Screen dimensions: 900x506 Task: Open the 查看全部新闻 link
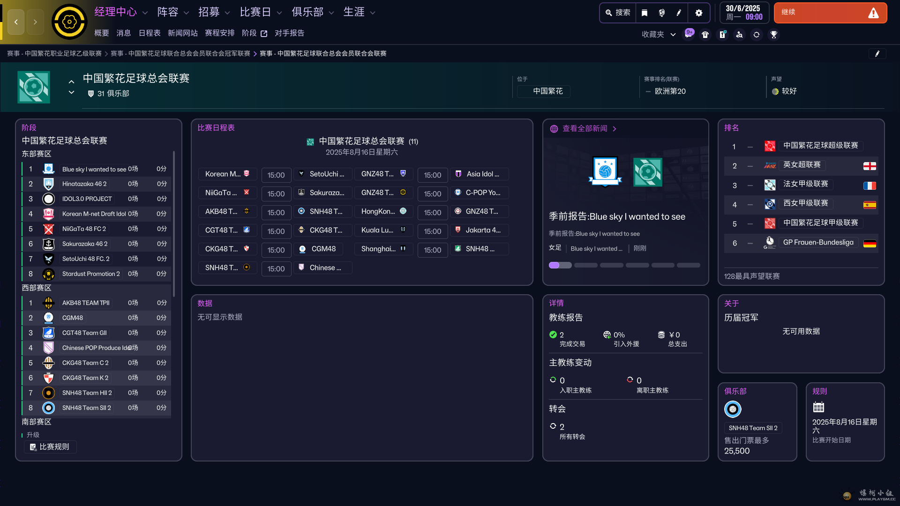click(x=585, y=128)
